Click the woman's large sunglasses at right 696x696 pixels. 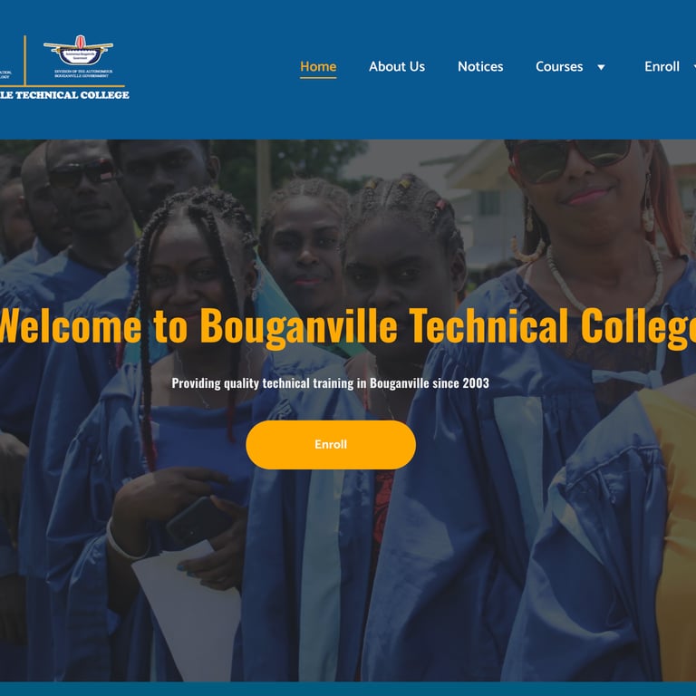[574, 159]
